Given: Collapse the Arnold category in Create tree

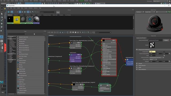Looking at the screenshot, I should (x=8, y=54).
